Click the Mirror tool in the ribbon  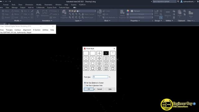coord(15,14)
